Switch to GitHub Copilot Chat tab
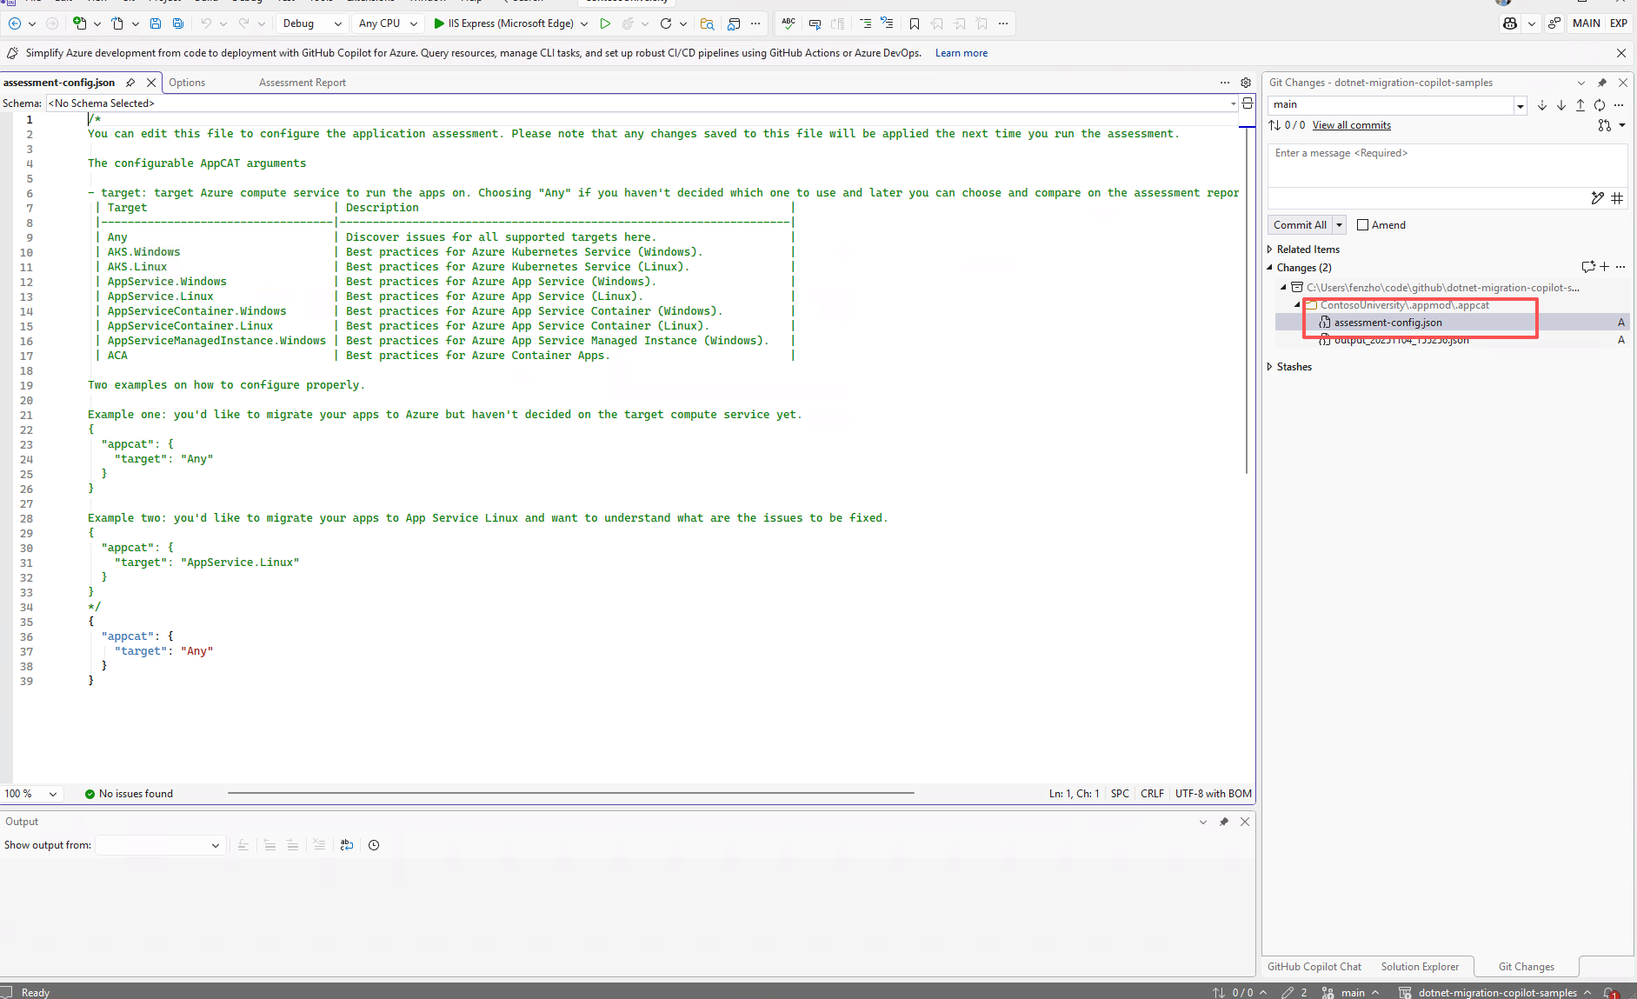Screen dimensions: 1637x999 click(x=1314, y=967)
